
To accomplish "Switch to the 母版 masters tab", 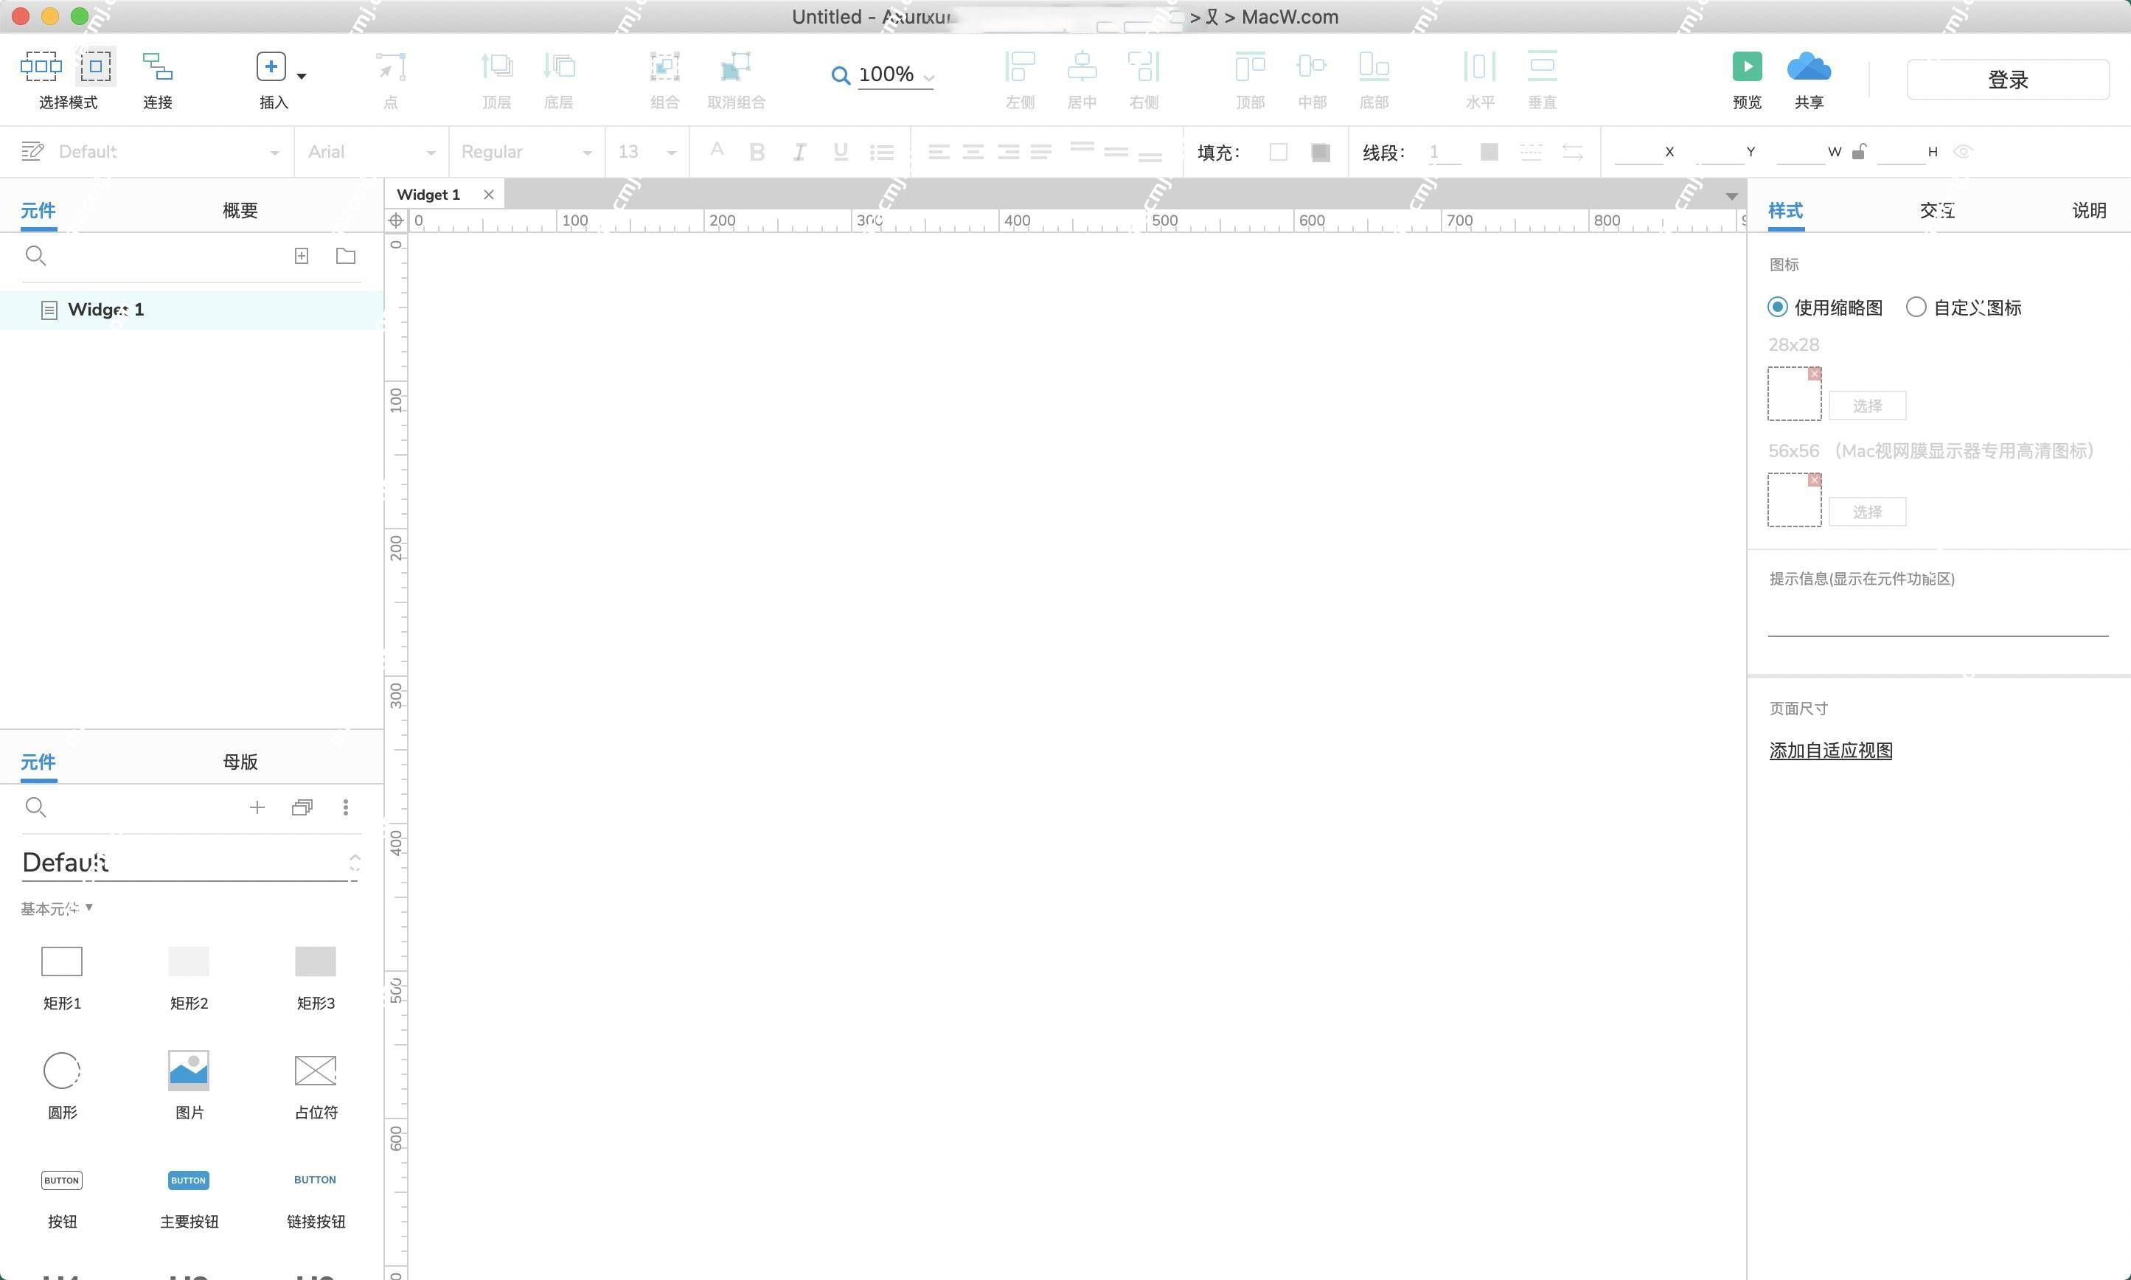I will click(240, 761).
